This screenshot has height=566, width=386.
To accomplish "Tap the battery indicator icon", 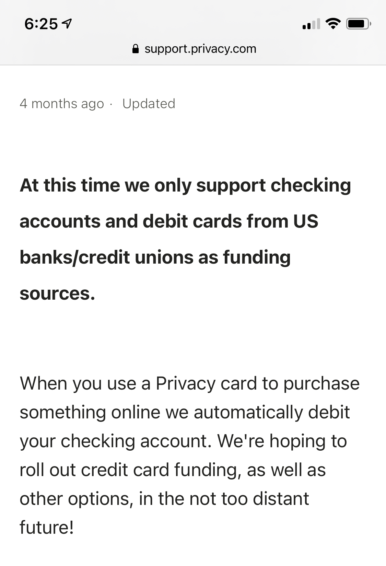I will tap(358, 24).
